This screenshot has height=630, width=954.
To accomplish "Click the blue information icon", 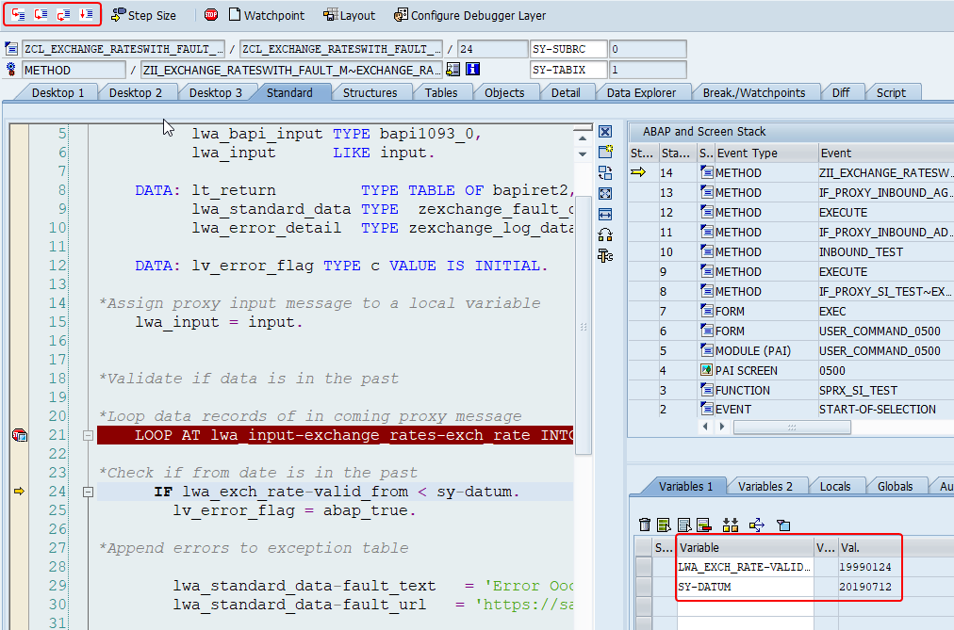I will 472,70.
